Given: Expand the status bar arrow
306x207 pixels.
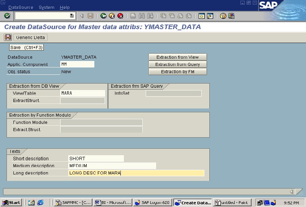Looking at the screenshot, I should [x=291, y=192].
